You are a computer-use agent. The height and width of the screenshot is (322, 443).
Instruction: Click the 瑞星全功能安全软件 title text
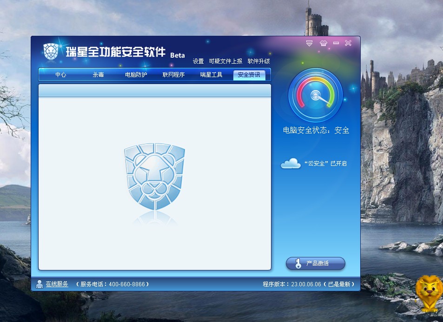pyautogui.click(x=116, y=52)
